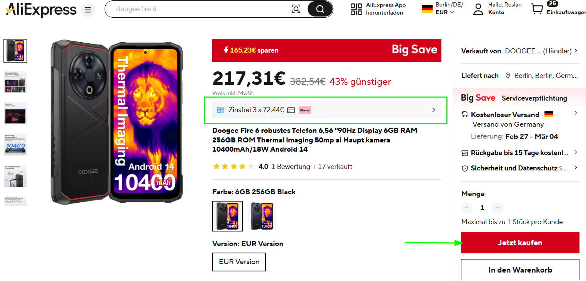The image size is (586, 281).
Task: Open the shopping cart icon
Action: 537,9
